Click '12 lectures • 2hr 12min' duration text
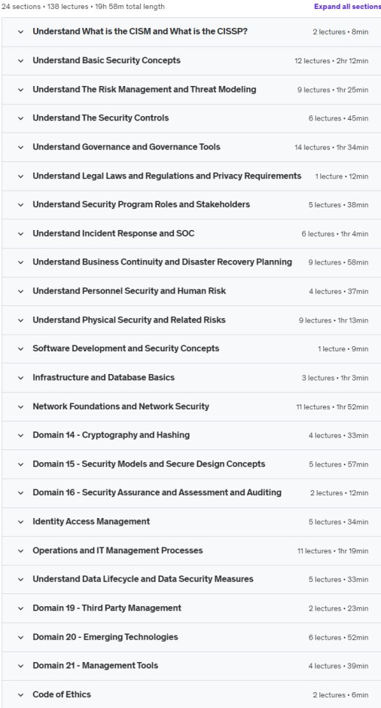The height and width of the screenshot is (708, 381). [x=331, y=61]
